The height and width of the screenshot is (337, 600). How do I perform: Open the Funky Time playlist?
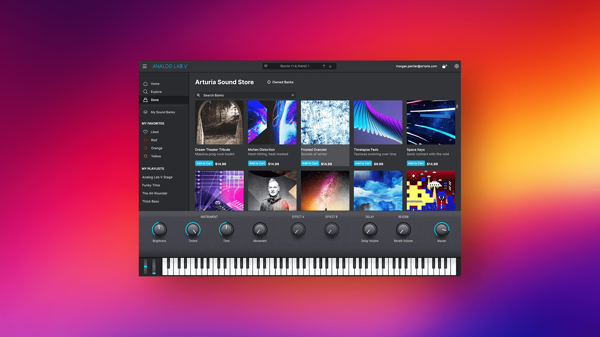coord(151,185)
